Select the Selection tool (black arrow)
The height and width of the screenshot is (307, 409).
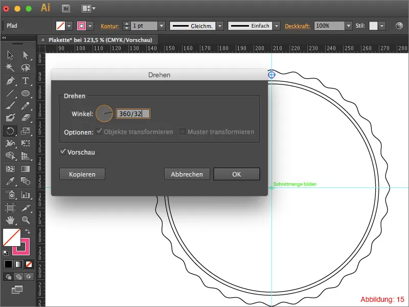(x=10, y=55)
